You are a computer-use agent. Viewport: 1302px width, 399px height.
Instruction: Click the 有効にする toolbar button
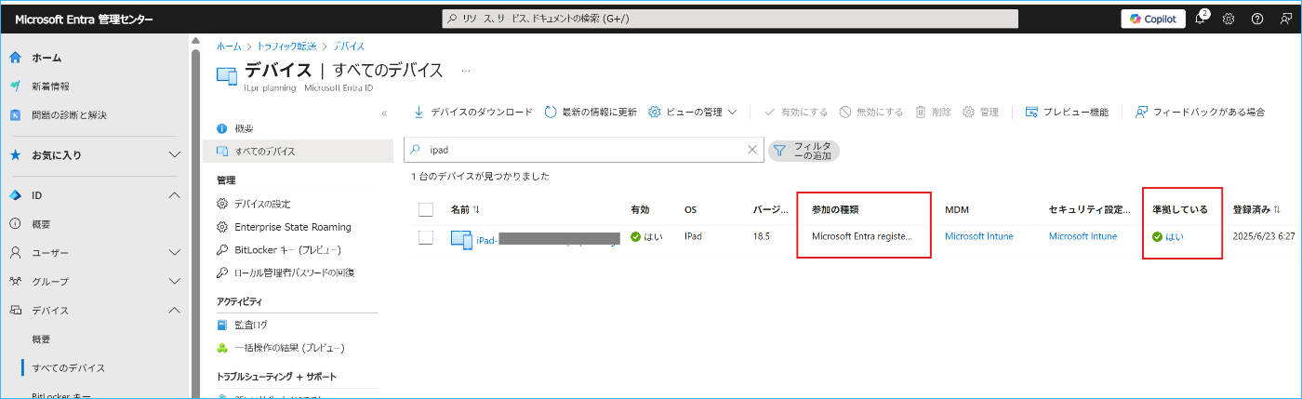coord(795,112)
